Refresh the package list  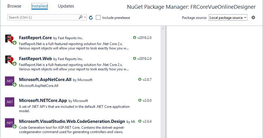pos(91,18)
